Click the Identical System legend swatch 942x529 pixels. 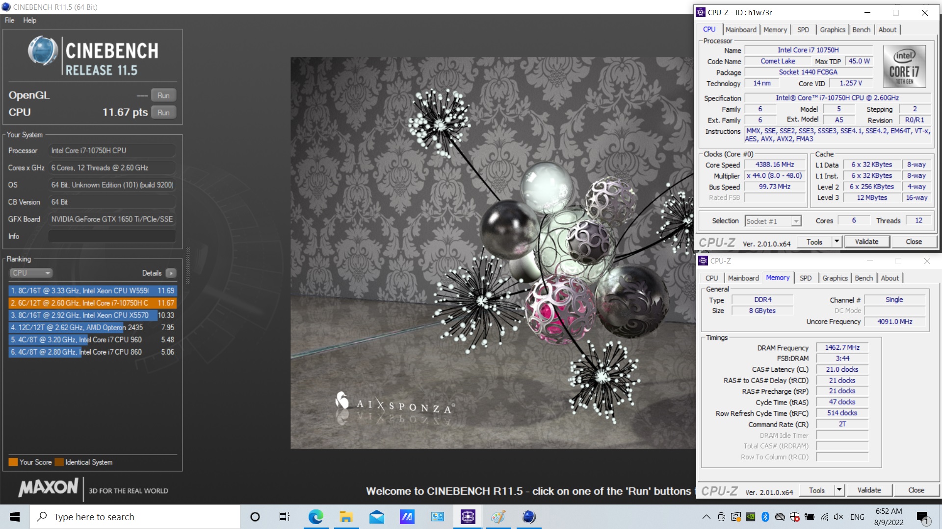pos(59,462)
